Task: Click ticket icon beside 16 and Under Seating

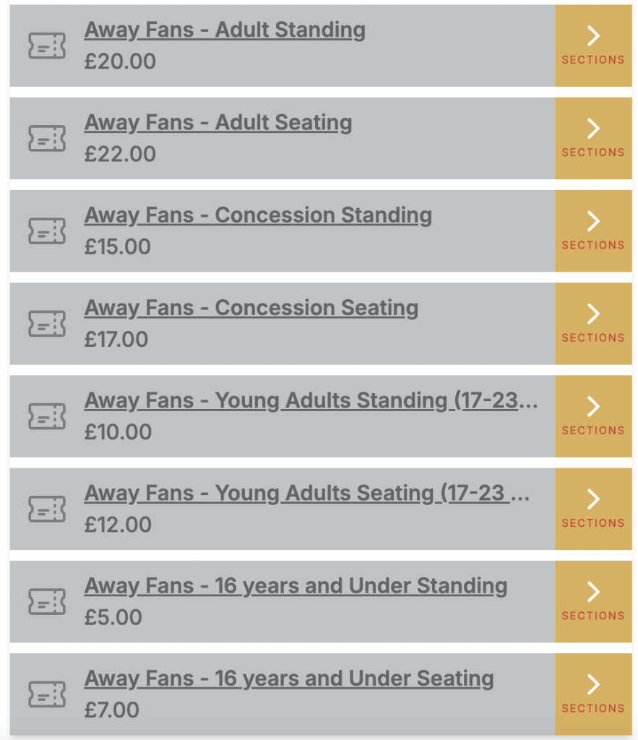Action: 47,694
